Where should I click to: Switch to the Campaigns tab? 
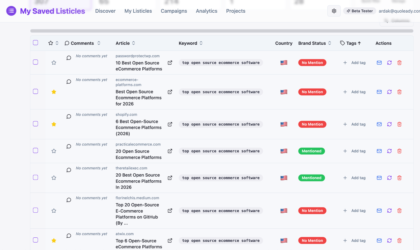click(x=174, y=11)
